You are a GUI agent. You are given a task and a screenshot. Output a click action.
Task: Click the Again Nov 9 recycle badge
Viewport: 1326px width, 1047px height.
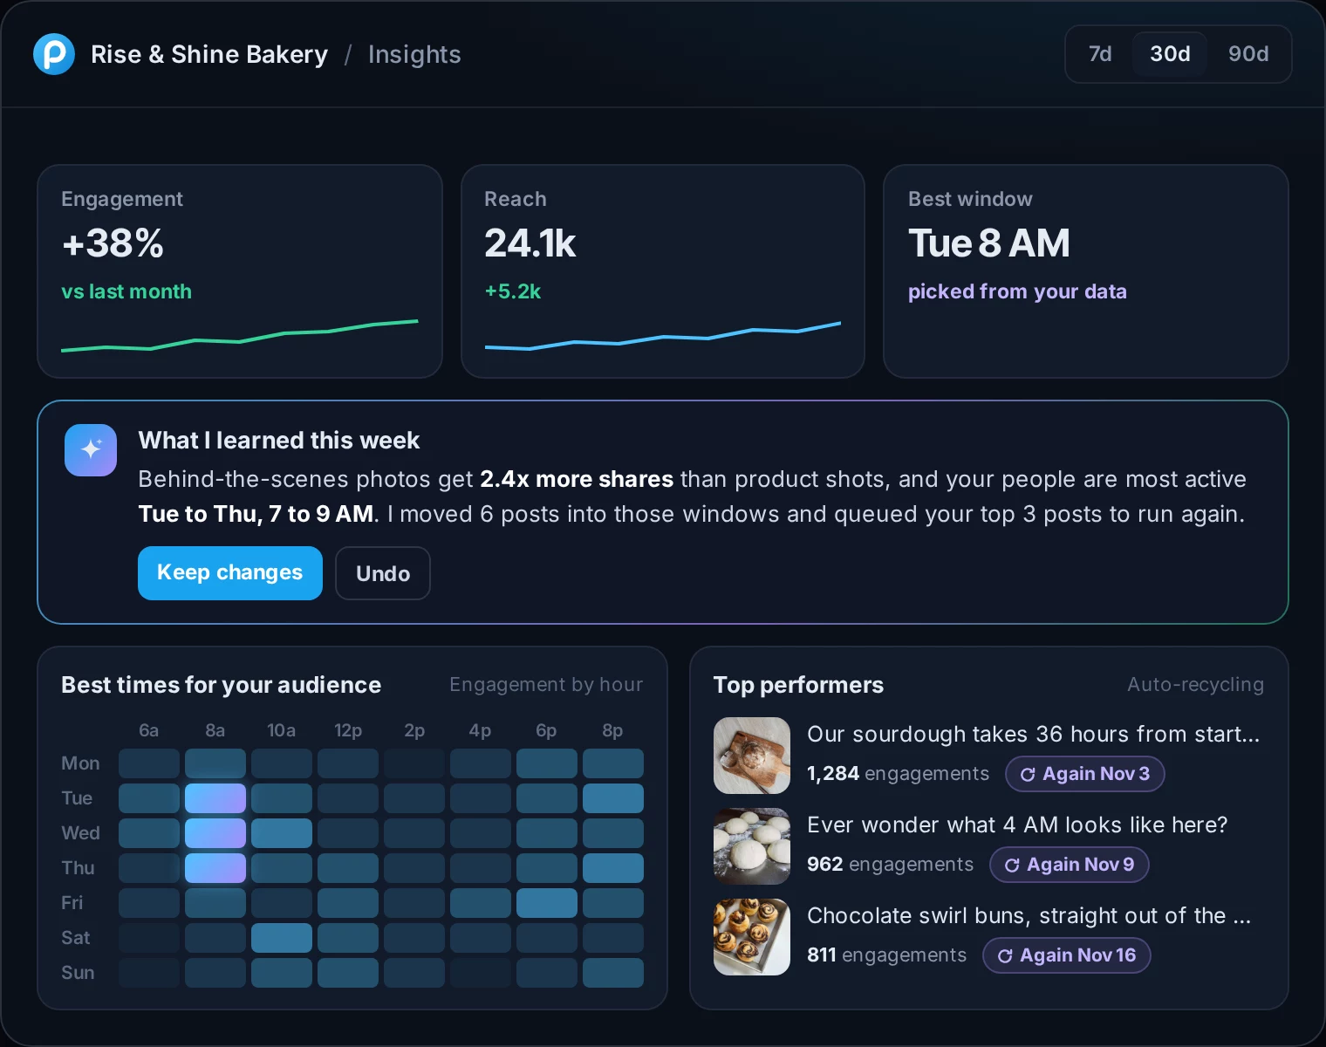point(1070,865)
